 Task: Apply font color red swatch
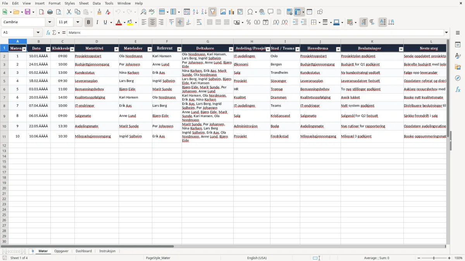click(119, 22)
